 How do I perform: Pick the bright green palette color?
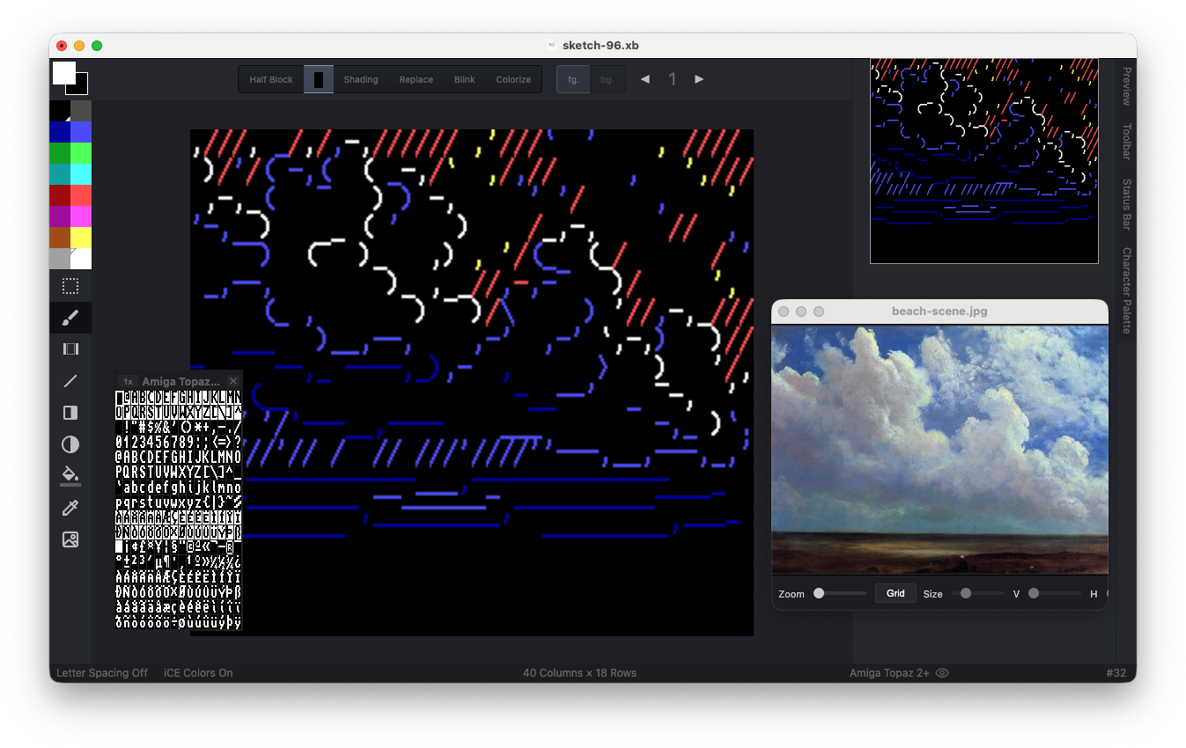tap(81, 153)
